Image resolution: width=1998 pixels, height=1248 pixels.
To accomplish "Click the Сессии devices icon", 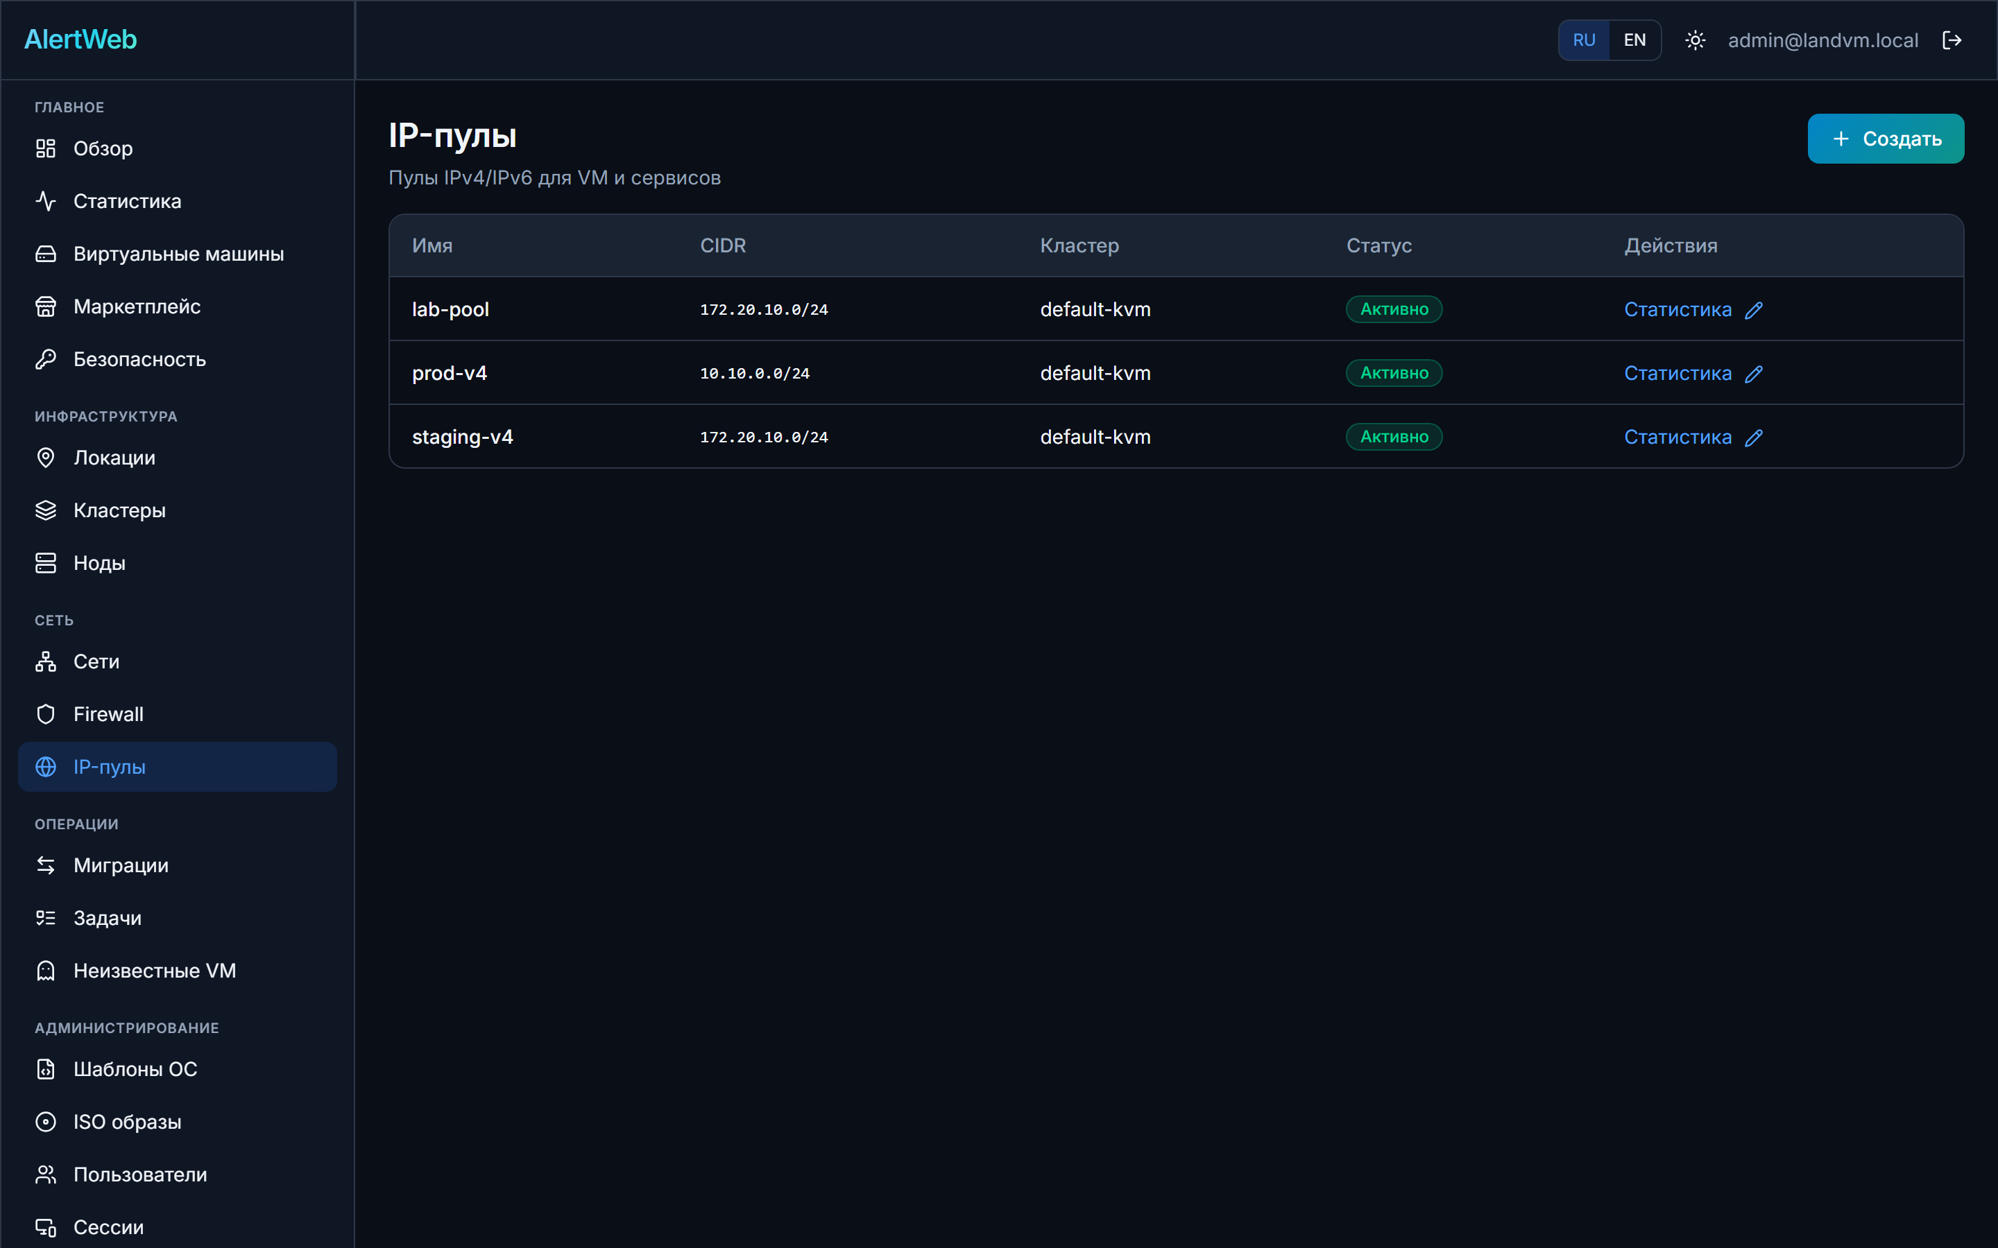I will (45, 1228).
